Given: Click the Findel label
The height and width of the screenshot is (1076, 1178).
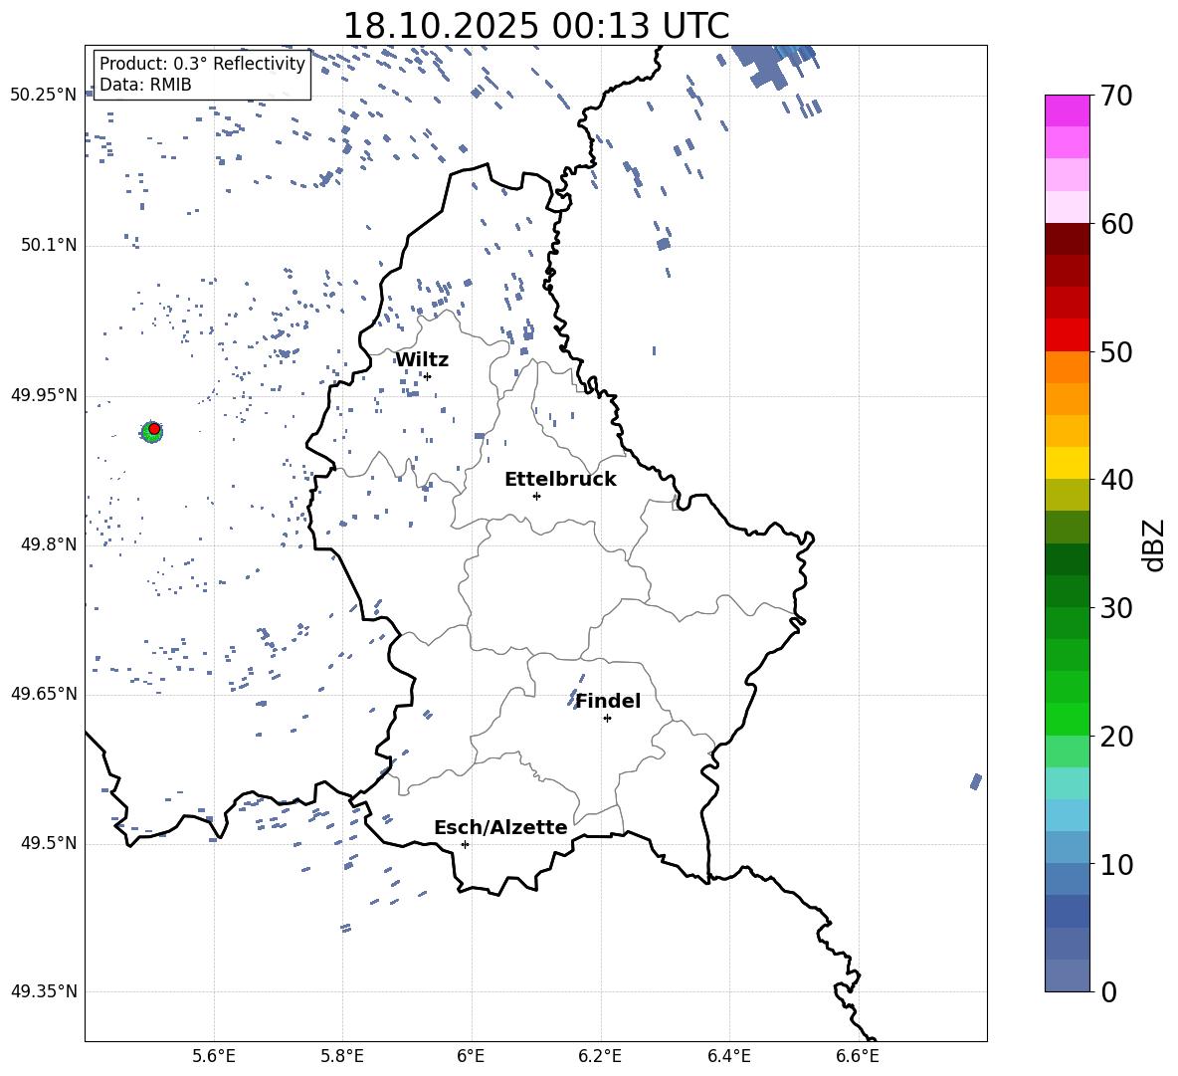Looking at the screenshot, I should click(x=608, y=701).
